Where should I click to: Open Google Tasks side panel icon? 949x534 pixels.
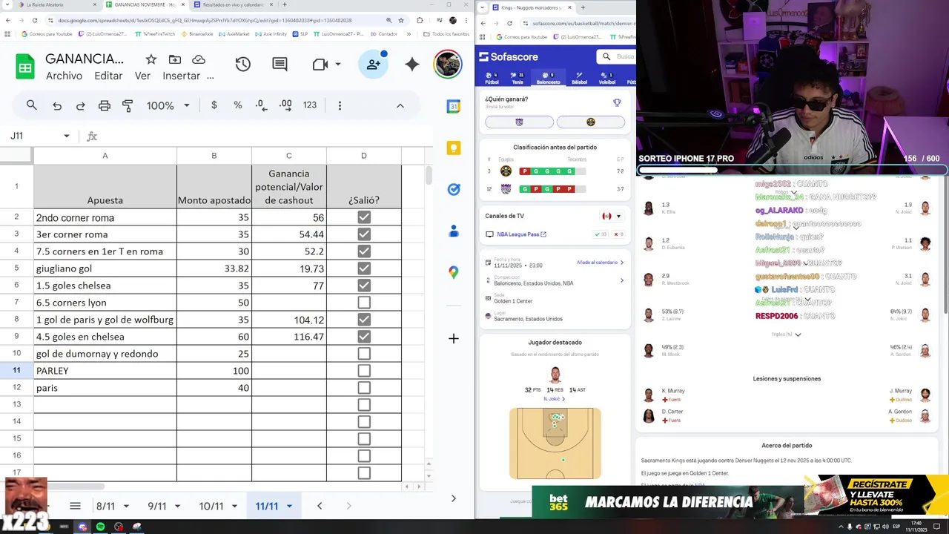pyautogui.click(x=454, y=189)
